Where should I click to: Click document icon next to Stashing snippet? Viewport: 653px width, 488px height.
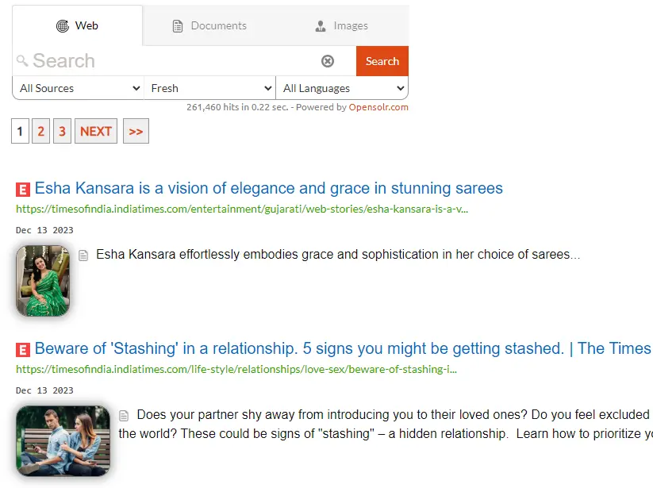point(124,415)
